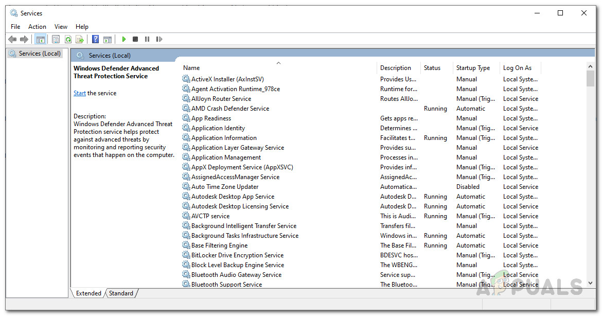Toggle Show/Hide Action Pane button
Image resolution: width=602 pixels, height=316 pixels.
click(x=108, y=39)
